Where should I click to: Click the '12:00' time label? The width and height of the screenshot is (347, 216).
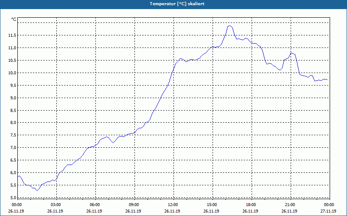[173, 205]
